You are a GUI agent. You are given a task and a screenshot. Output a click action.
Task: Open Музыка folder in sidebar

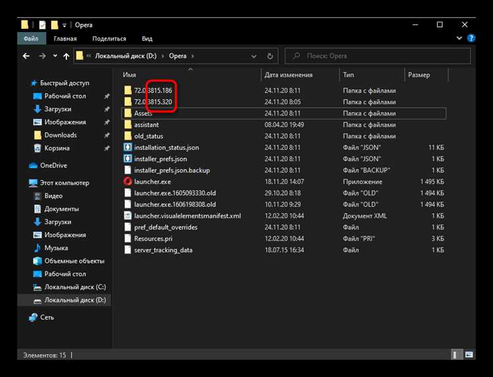click(x=56, y=248)
